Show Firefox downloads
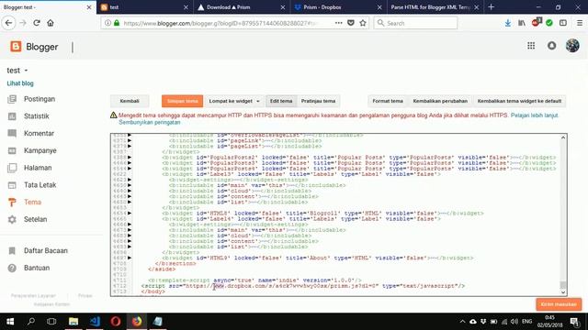588x330 pixels. (x=508, y=23)
